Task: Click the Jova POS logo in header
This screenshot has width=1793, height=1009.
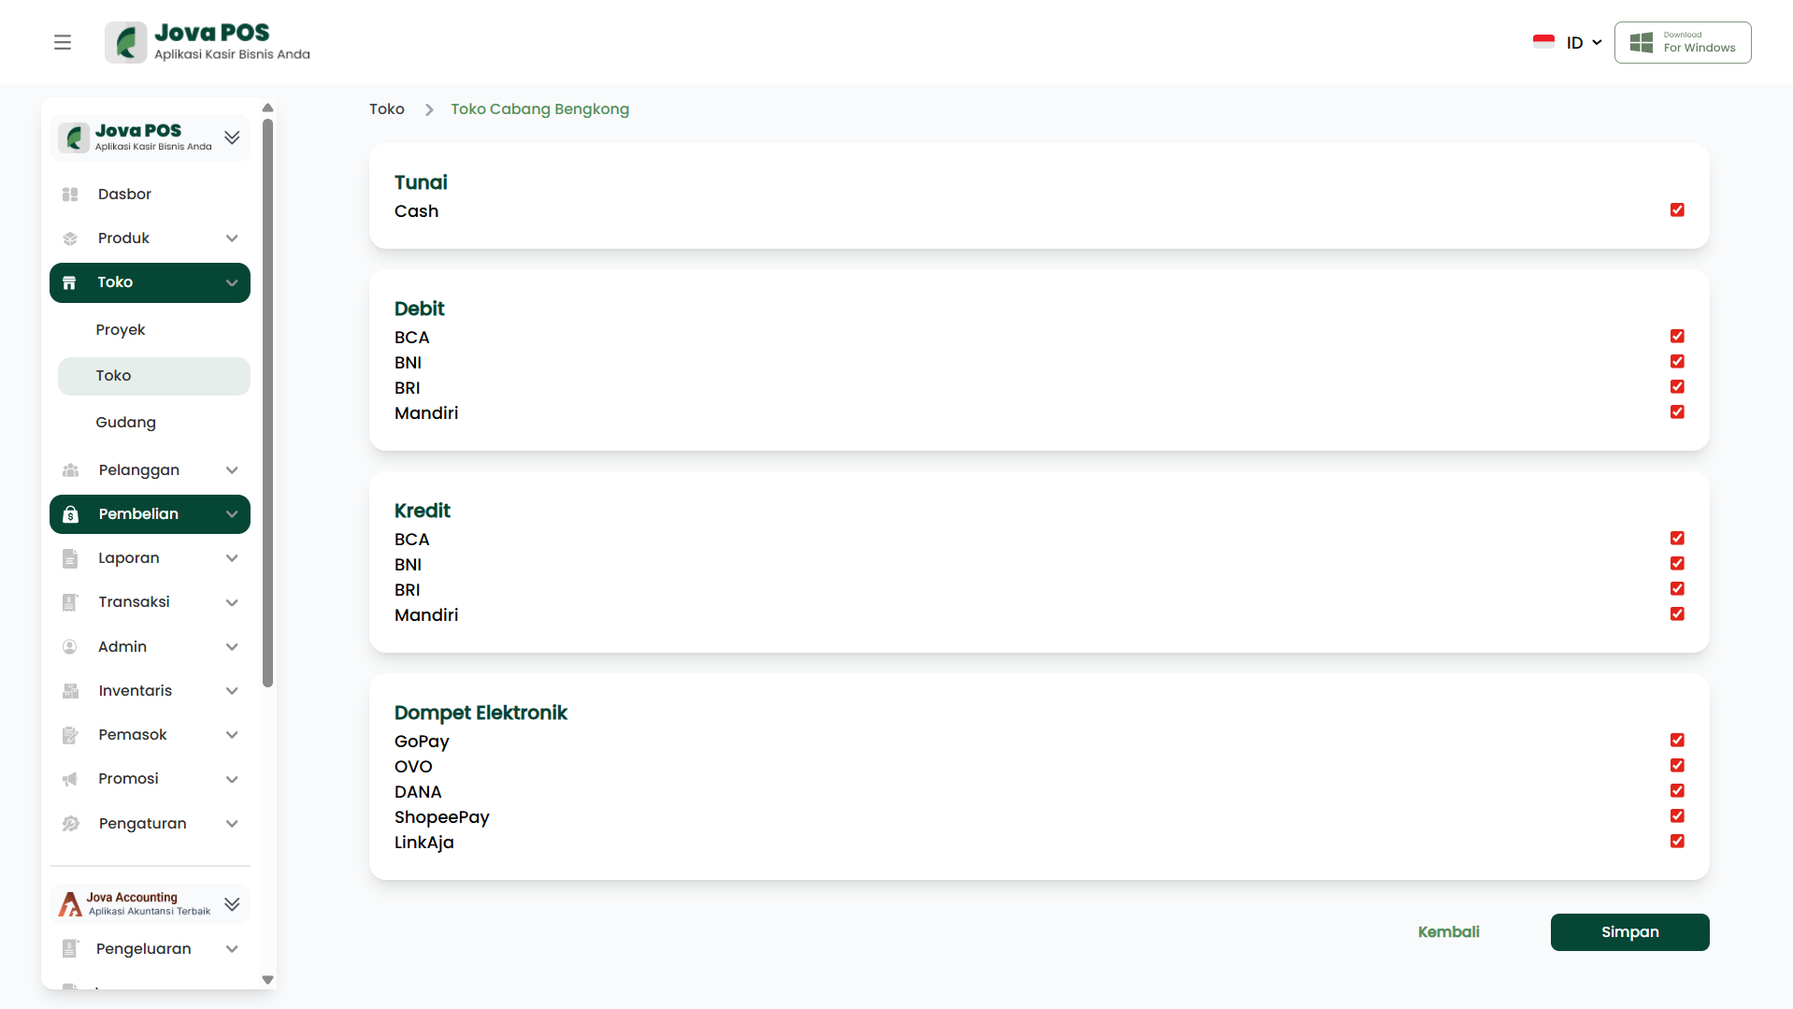Action: [x=126, y=43]
